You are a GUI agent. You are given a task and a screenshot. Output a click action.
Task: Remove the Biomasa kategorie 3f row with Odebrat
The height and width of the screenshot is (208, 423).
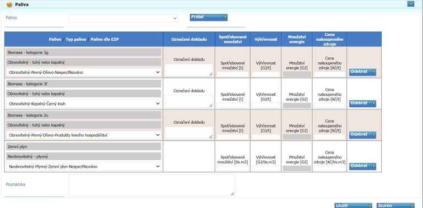click(362, 103)
